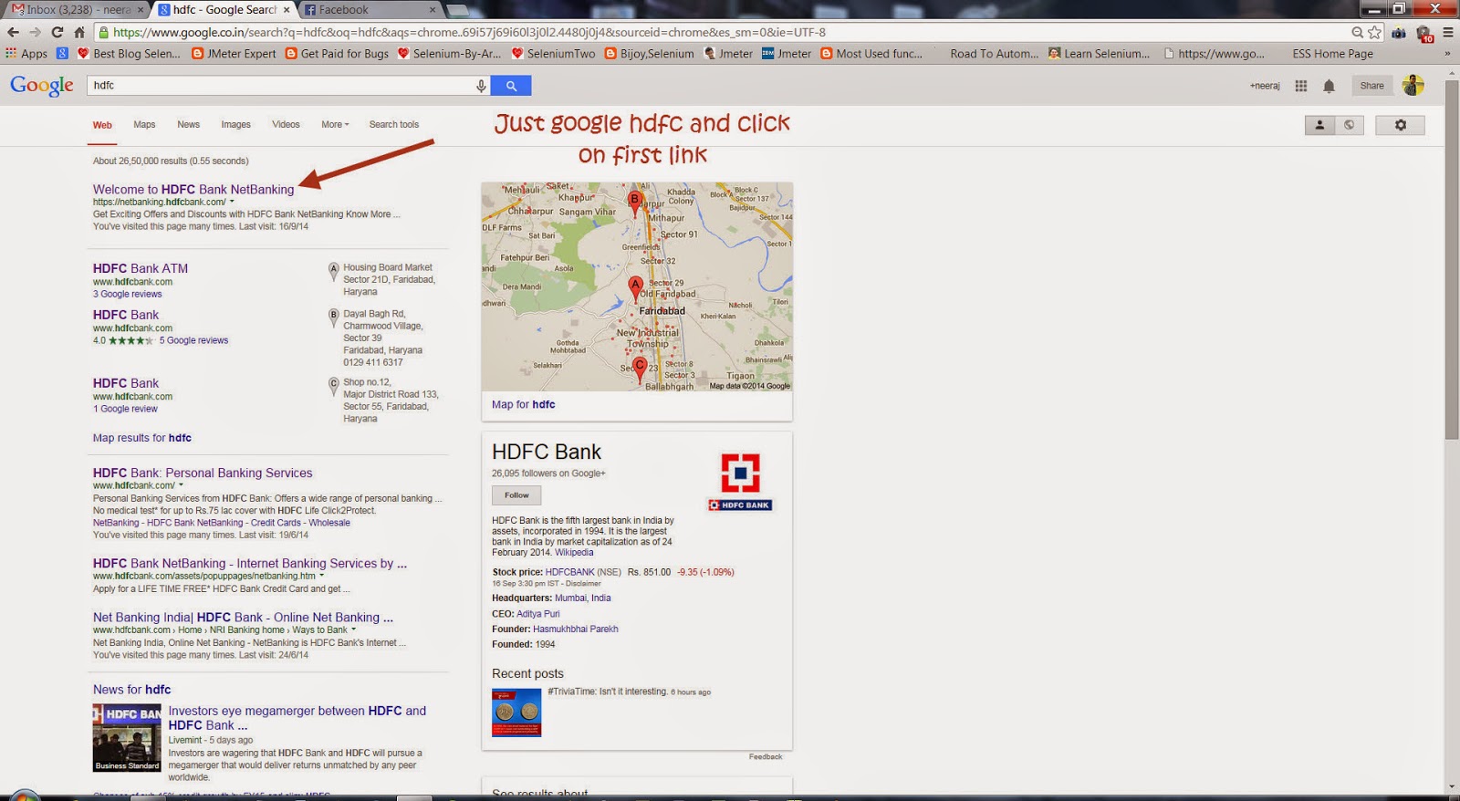1460x801 pixels.
Task: Click the Feedback link under knowledge panel
Action: tap(766, 757)
